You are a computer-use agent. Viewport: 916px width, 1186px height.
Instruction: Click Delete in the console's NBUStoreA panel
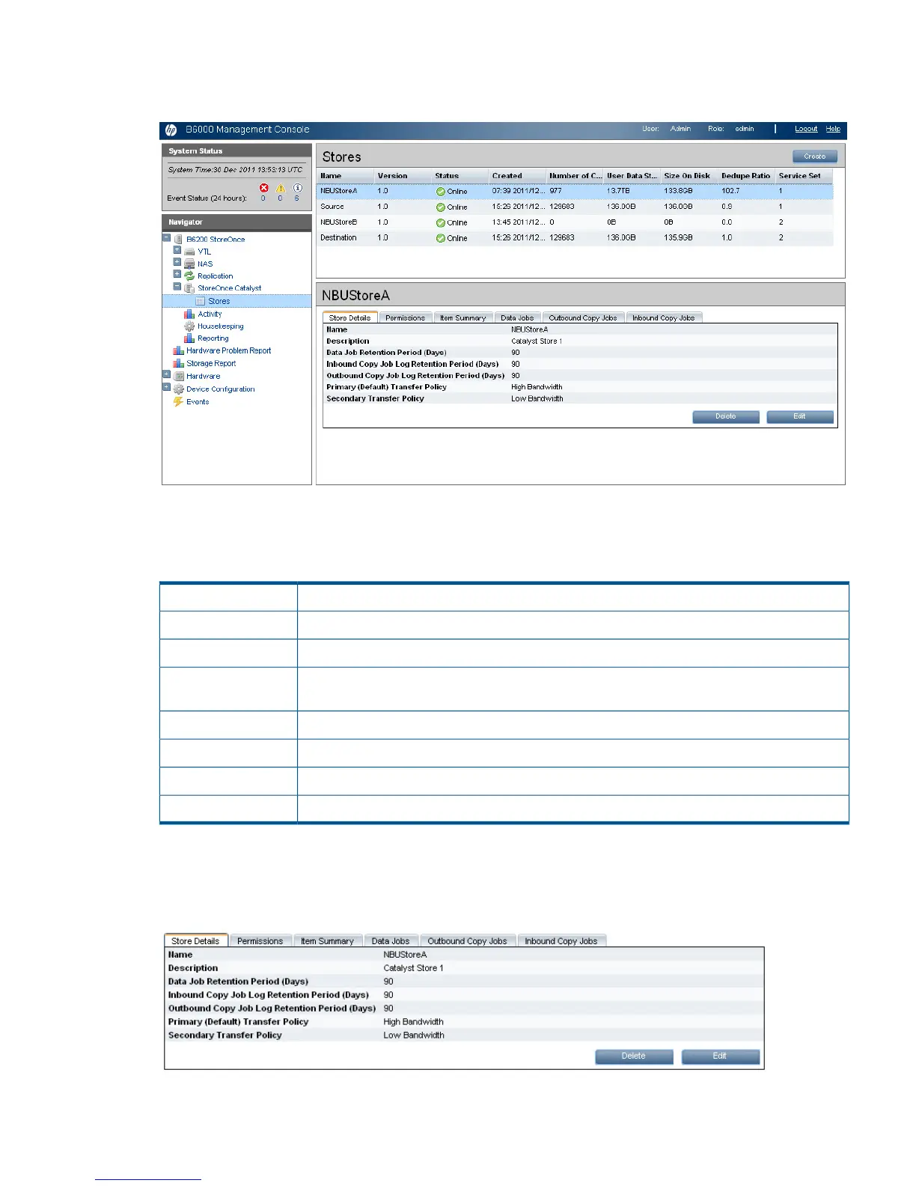pyautogui.click(x=726, y=416)
